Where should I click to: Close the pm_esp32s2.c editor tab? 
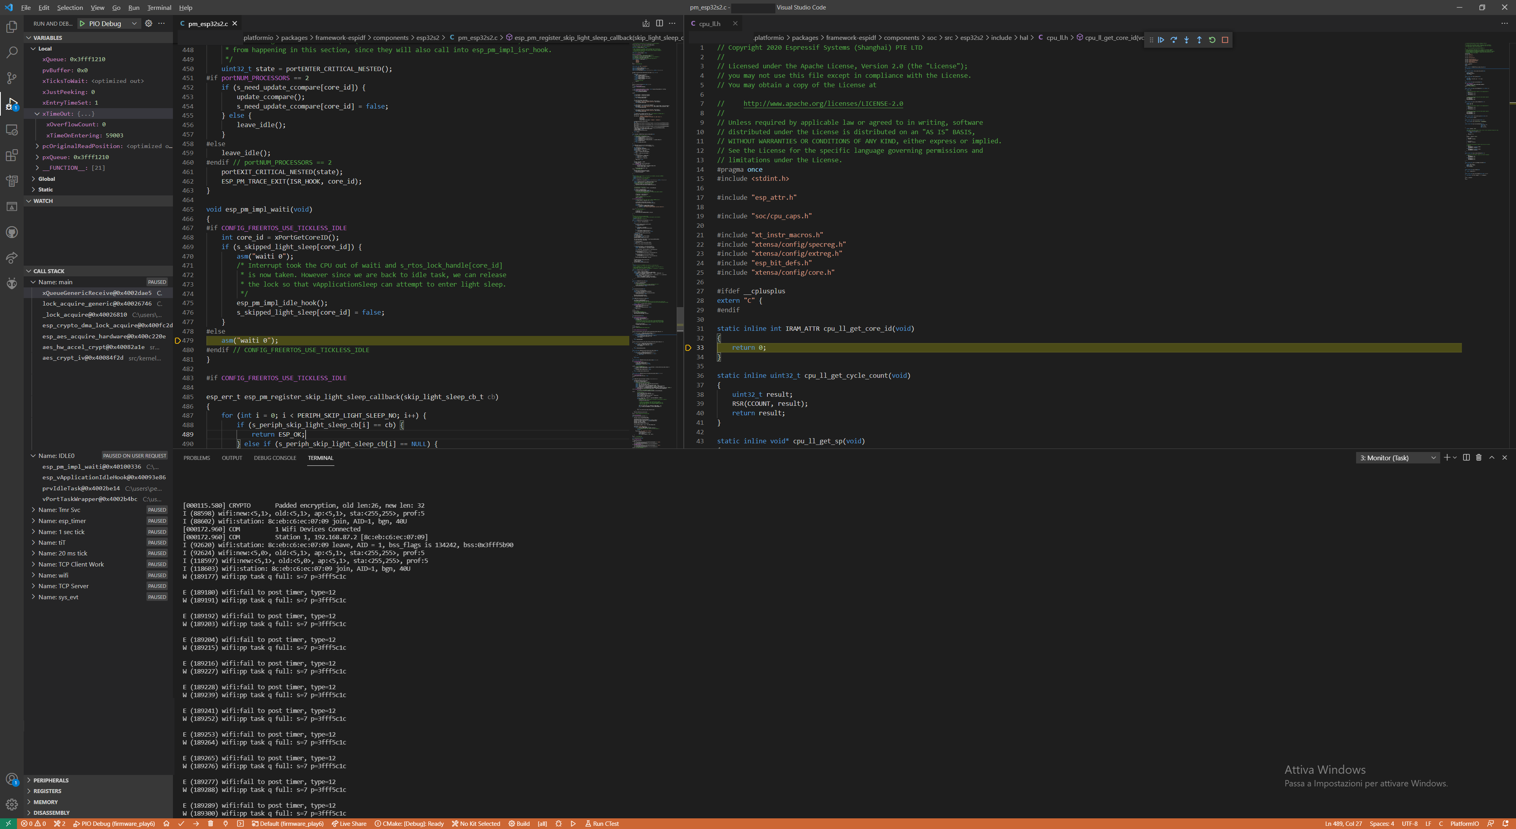pyautogui.click(x=235, y=24)
